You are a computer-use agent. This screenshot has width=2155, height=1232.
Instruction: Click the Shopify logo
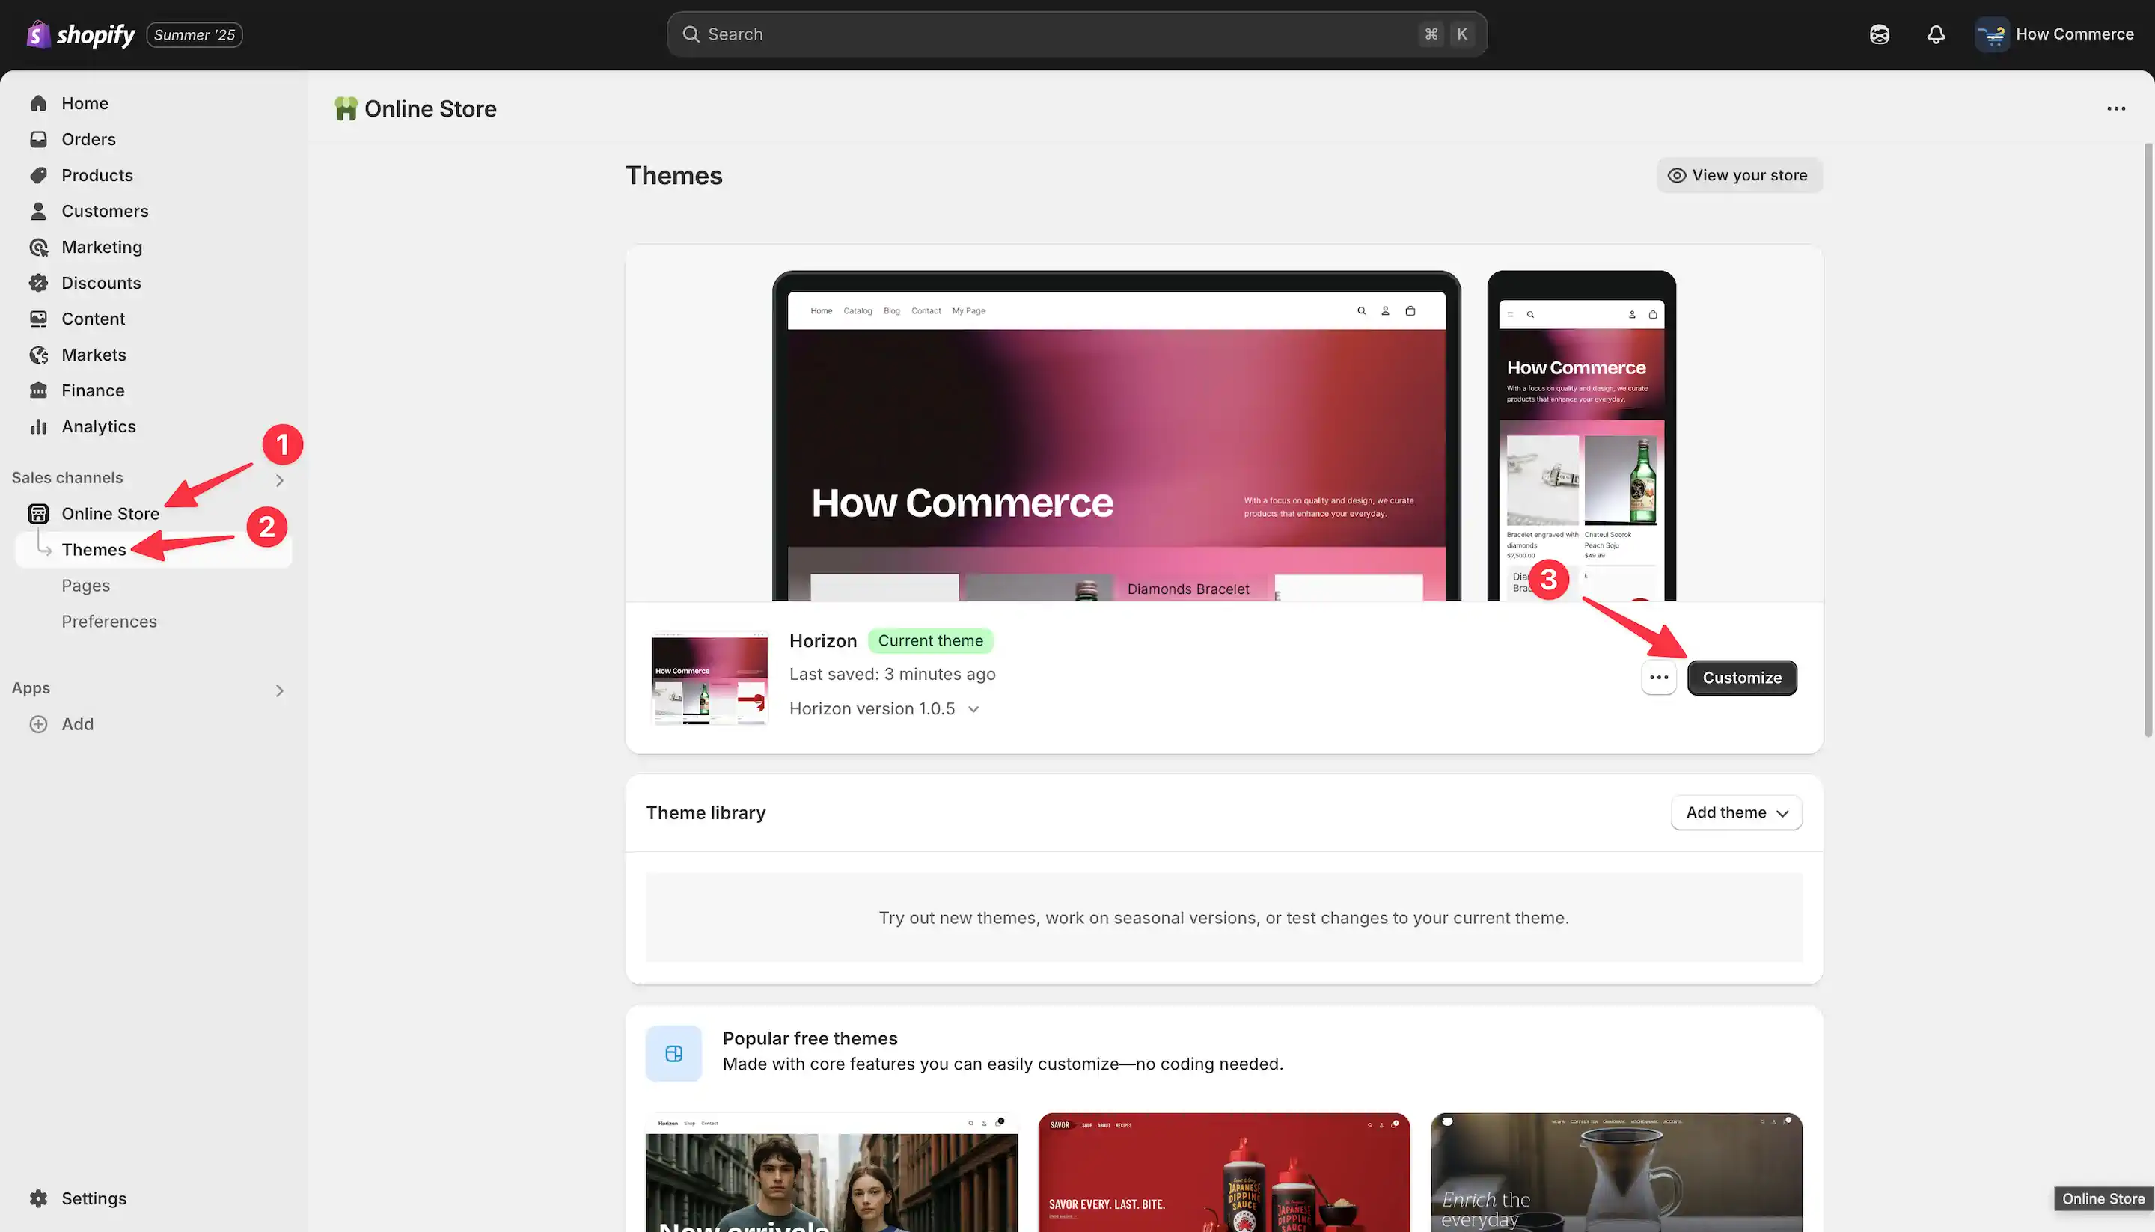tap(80, 34)
